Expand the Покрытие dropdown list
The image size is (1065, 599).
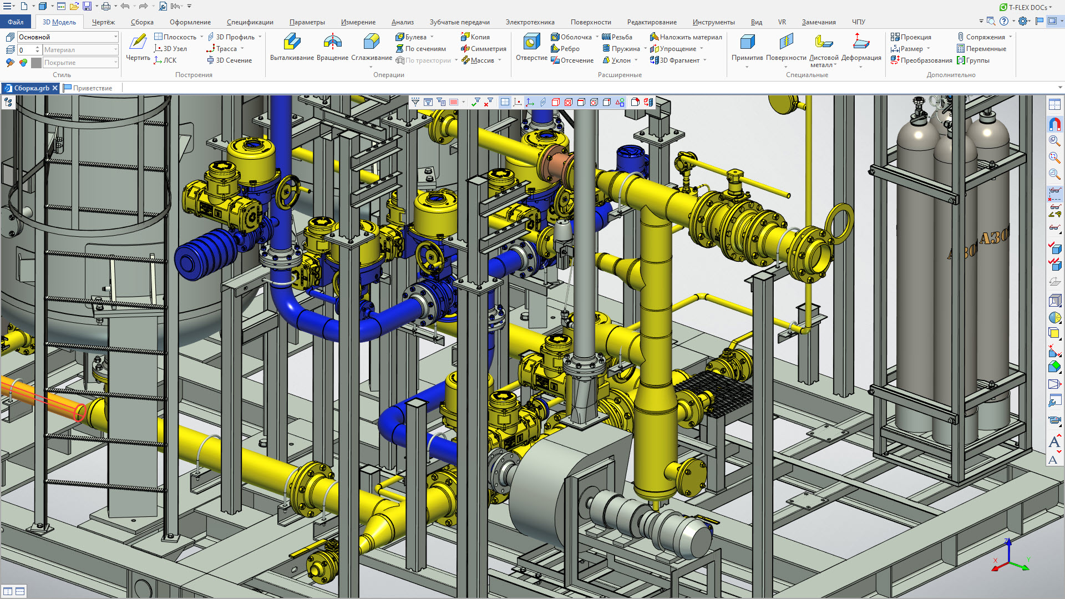(x=80, y=63)
